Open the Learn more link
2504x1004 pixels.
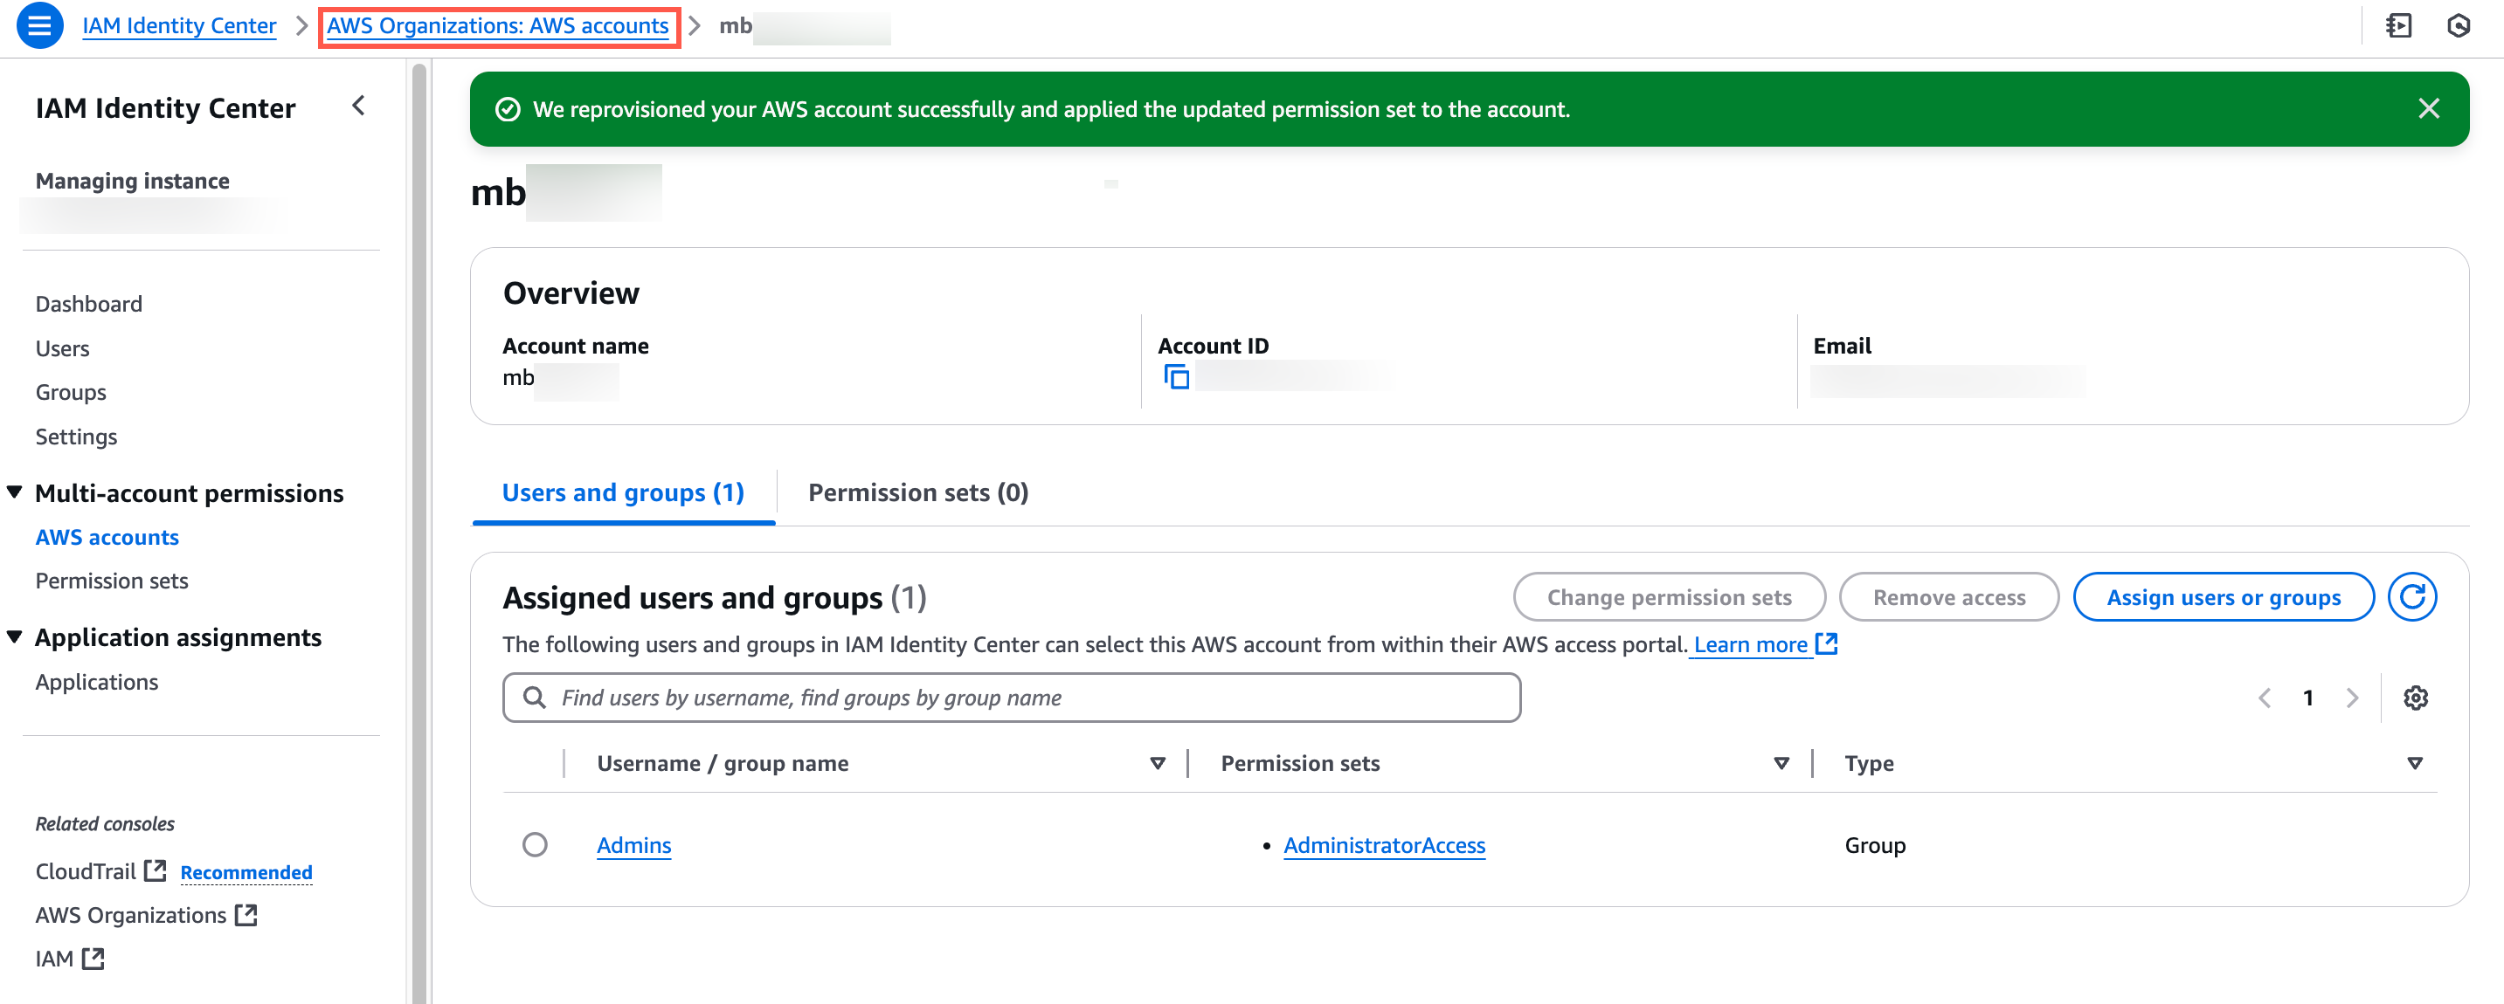point(1750,643)
